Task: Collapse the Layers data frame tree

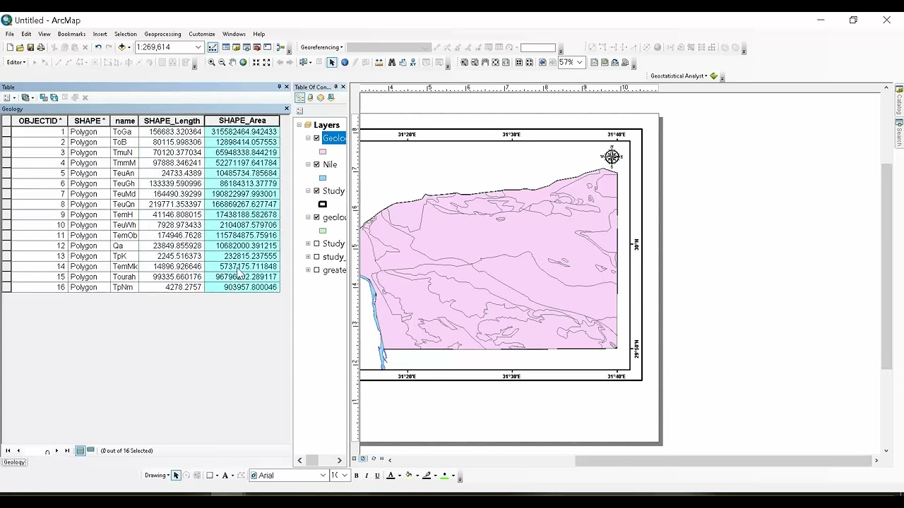Action: point(299,125)
